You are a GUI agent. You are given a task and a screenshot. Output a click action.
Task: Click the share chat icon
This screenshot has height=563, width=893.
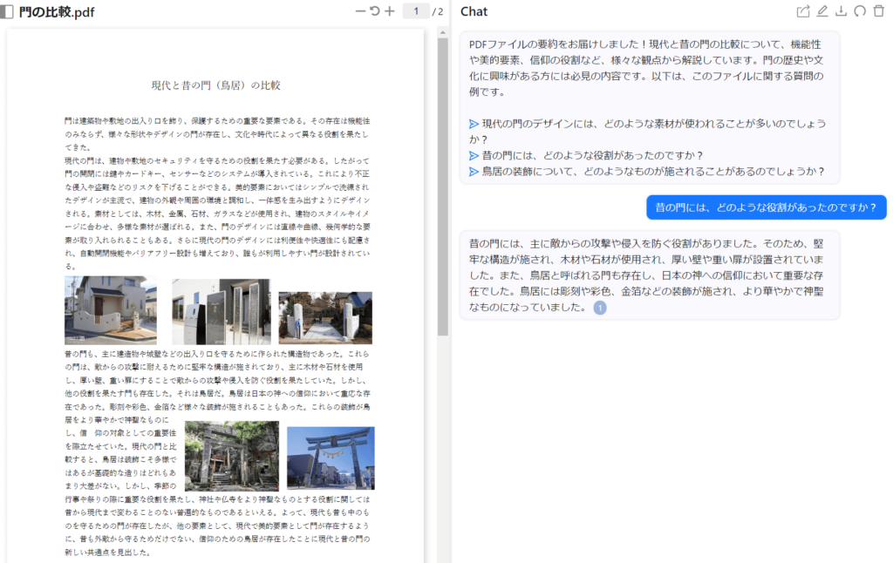pos(803,11)
